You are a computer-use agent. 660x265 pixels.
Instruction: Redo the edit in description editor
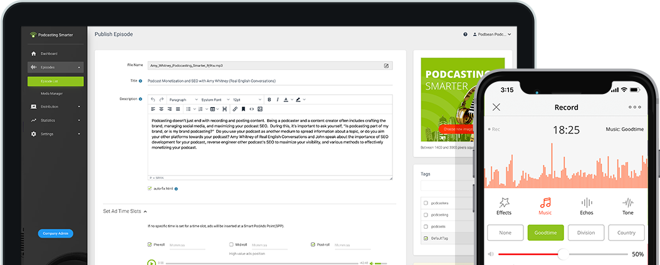click(x=161, y=100)
